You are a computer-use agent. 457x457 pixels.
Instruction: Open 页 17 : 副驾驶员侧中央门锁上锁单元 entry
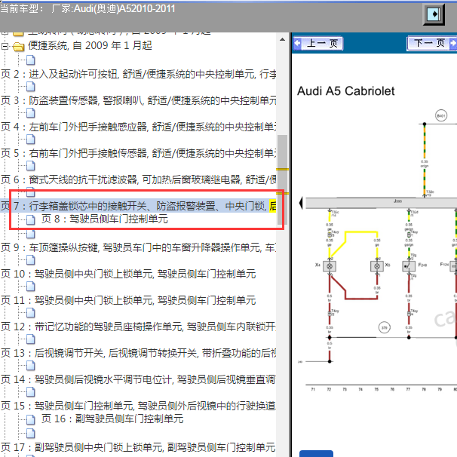pyautogui.click(x=138, y=447)
